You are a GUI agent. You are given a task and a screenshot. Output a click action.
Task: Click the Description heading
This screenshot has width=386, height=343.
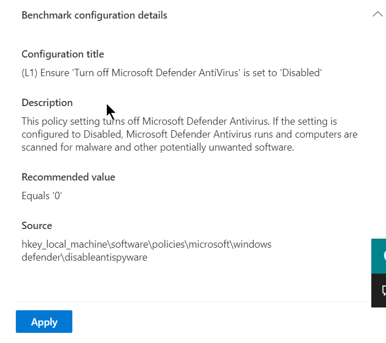47,103
